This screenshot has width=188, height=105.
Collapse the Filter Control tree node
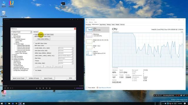coord(12,38)
